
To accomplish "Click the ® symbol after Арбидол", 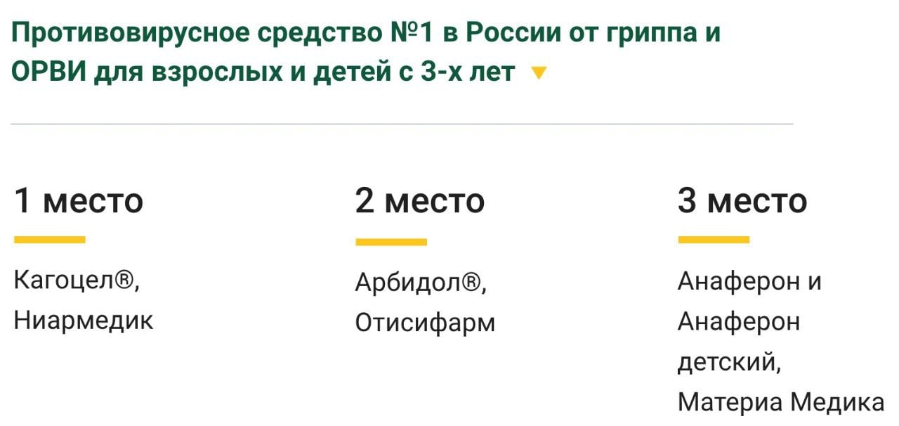I will coord(471,283).
